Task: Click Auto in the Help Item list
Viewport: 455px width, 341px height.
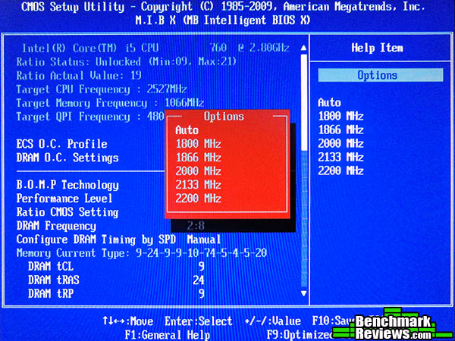Action: (x=329, y=102)
